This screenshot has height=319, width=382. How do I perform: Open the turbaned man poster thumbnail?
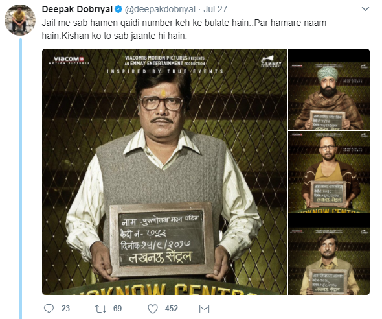(329, 89)
